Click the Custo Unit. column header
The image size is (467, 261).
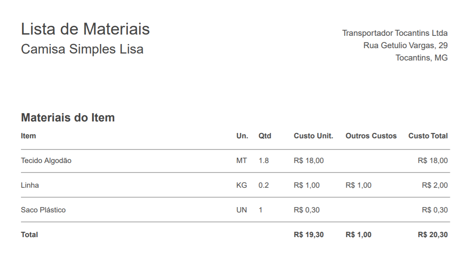pyautogui.click(x=313, y=136)
